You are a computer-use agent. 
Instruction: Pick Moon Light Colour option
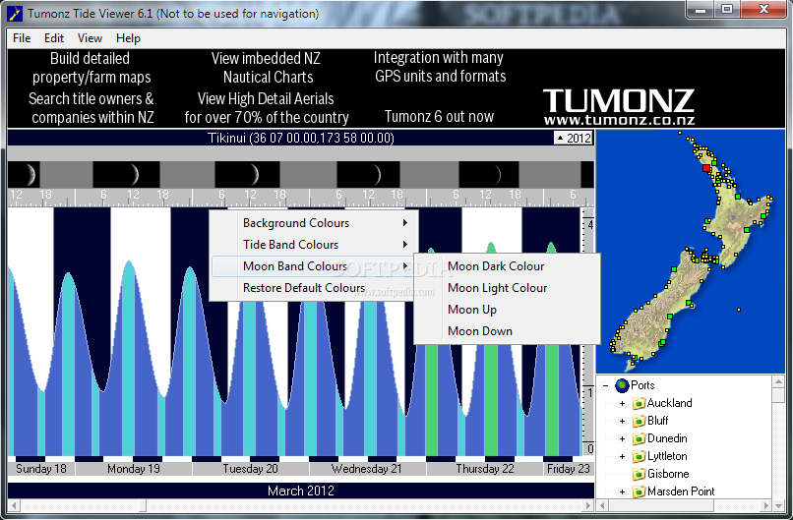tap(507, 288)
